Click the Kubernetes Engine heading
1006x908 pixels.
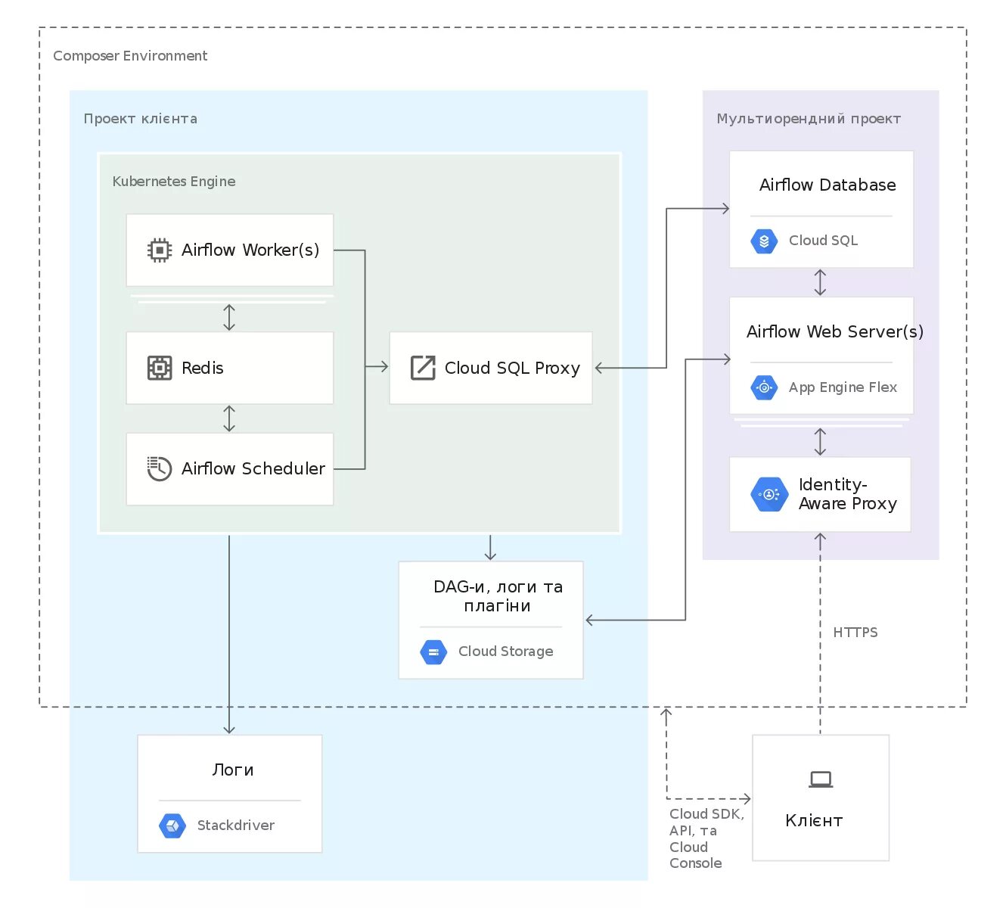(x=174, y=182)
